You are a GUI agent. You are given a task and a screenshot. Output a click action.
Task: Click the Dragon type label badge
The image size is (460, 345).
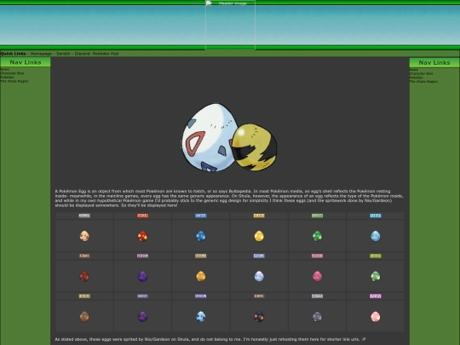pos(201,296)
